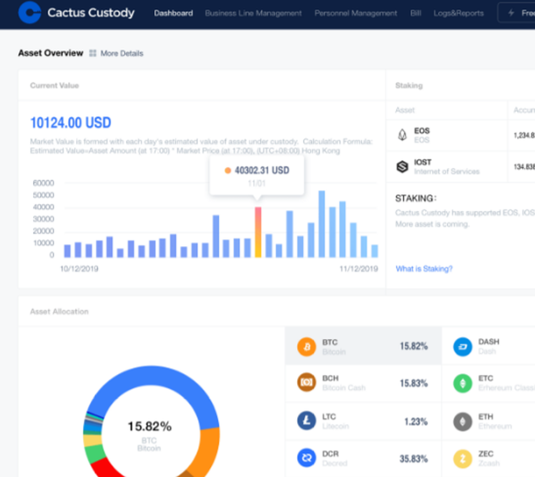The image size is (535, 477).
Task: Click BTC 15.82% allocation value
Action: coord(414,347)
